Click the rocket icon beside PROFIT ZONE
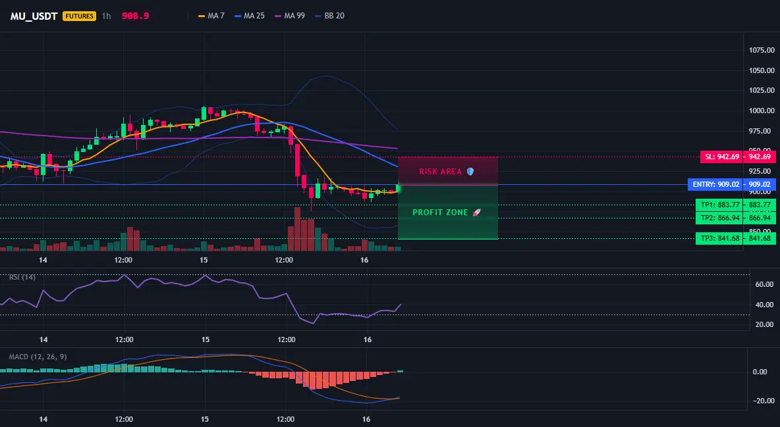Screen dimensions: 780x427 pos(476,213)
